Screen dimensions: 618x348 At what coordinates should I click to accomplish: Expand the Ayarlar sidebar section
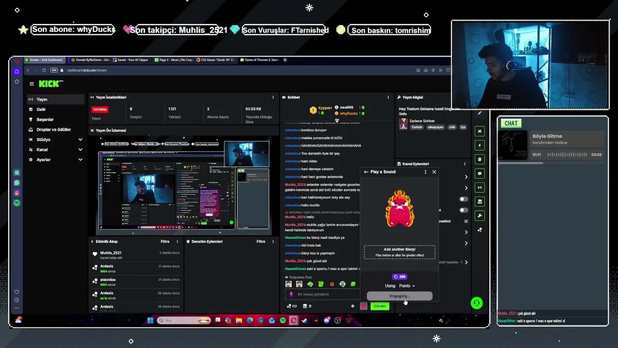click(x=56, y=159)
